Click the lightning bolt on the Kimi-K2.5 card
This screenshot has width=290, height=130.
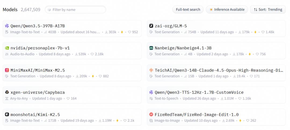(117, 121)
